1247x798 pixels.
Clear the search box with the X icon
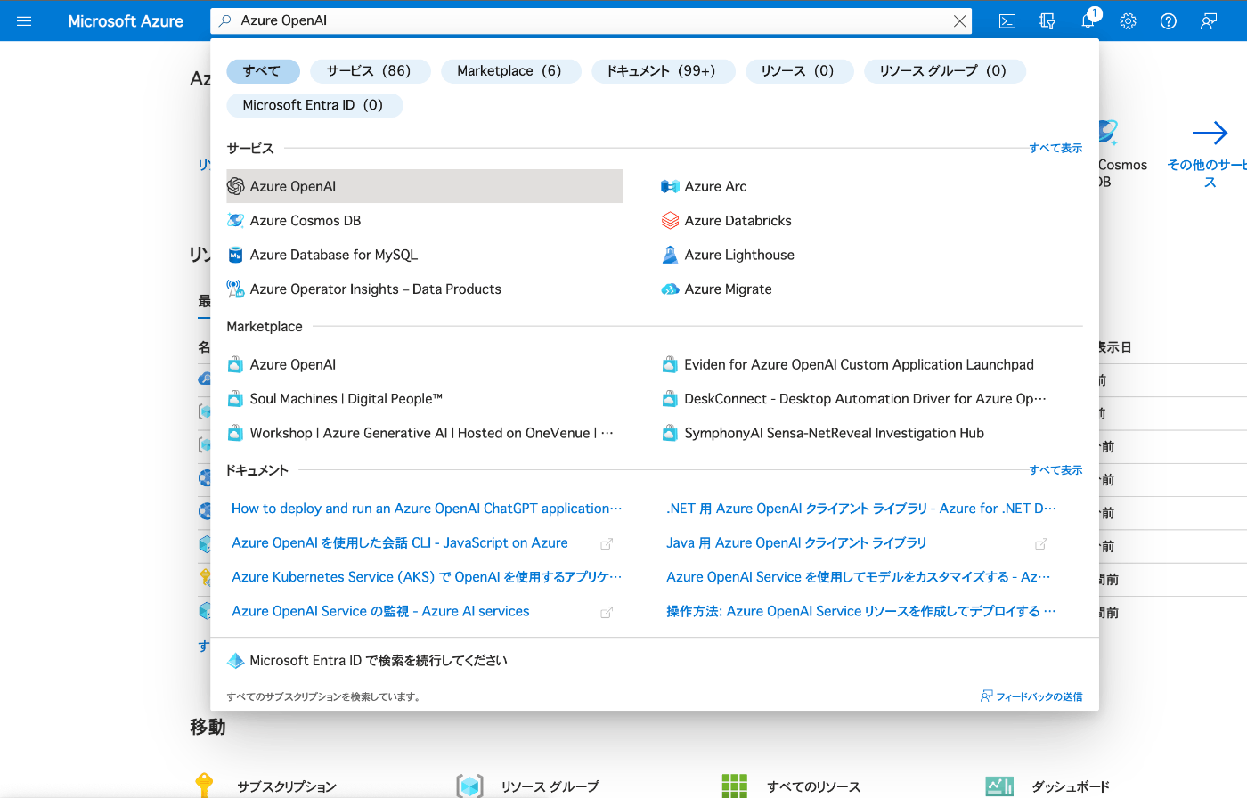(x=959, y=21)
